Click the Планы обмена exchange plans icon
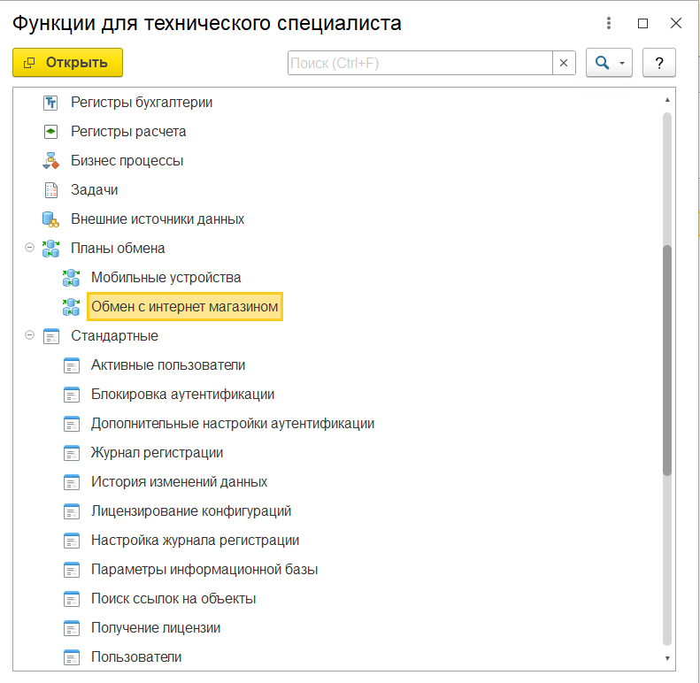Viewport: 700px width, 683px height. [51, 249]
